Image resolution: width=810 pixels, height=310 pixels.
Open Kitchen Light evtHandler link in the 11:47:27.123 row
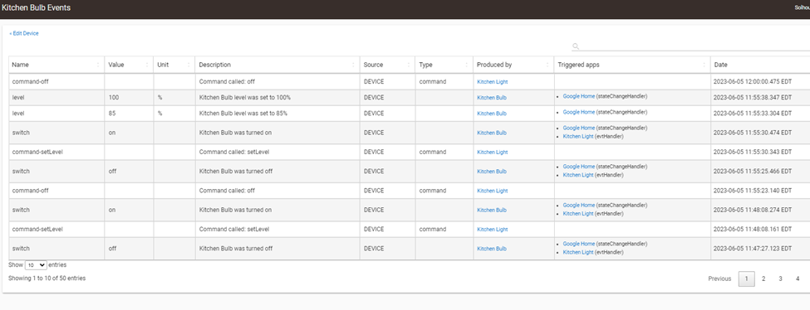(x=578, y=252)
